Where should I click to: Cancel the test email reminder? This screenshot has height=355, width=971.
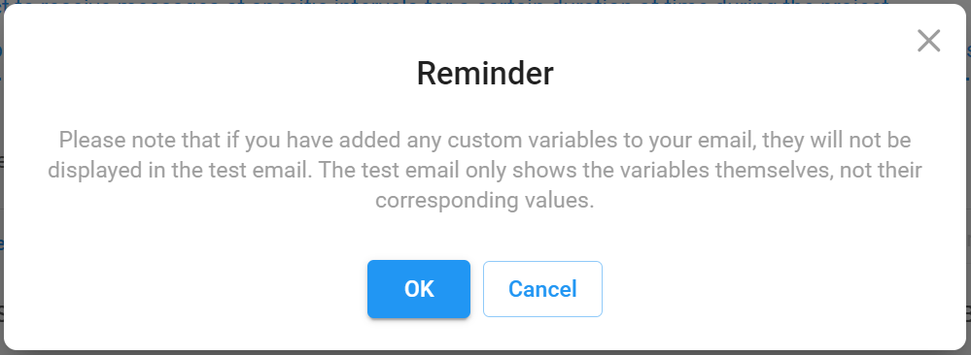[x=542, y=289]
